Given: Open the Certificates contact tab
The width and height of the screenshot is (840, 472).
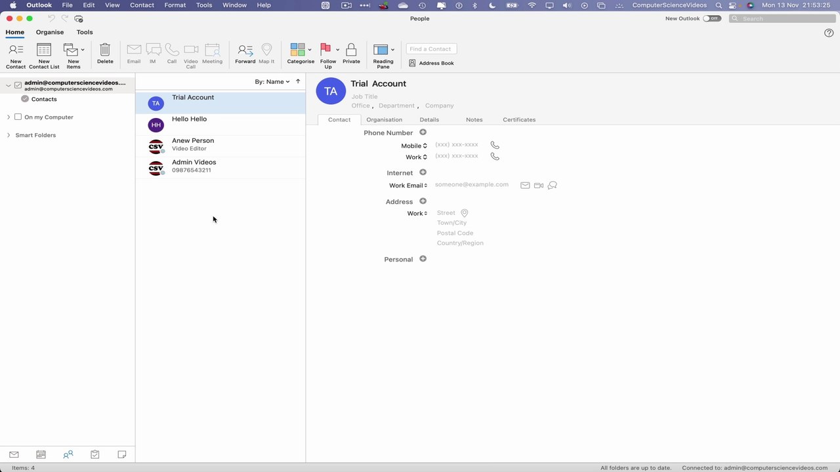Looking at the screenshot, I should pyautogui.click(x=519, y=119).
